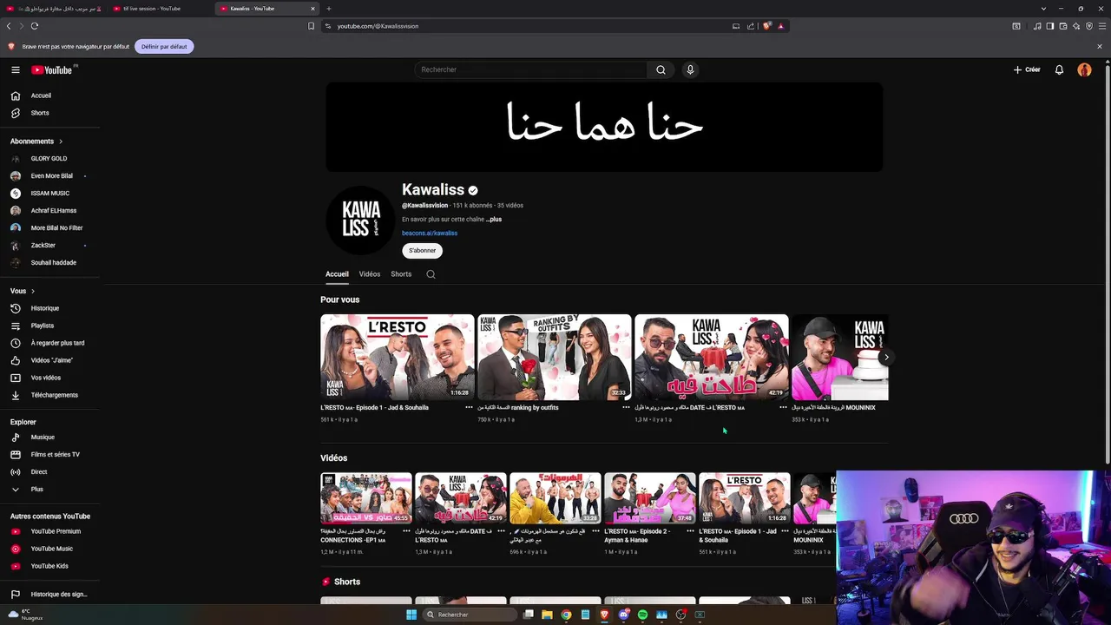The width and height of the screenshot is (1111, 625).
Task: Close the Kawaliss browser tab
Action: pos(312,9)
